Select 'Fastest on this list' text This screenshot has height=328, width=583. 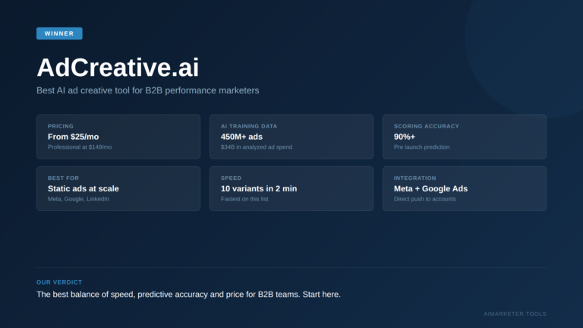pyautogui.click(x=244, y=199)
